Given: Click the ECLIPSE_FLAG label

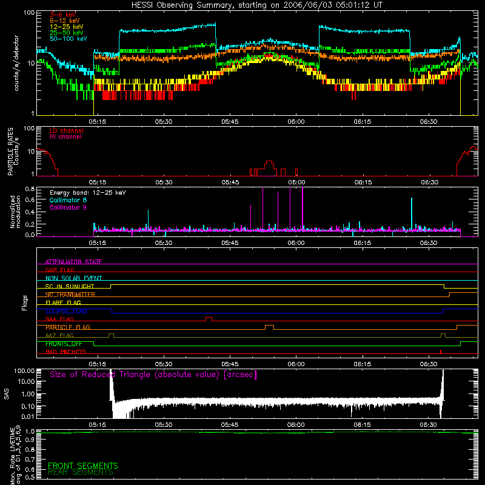Looking at the screenshot, I should pos(66,311).
